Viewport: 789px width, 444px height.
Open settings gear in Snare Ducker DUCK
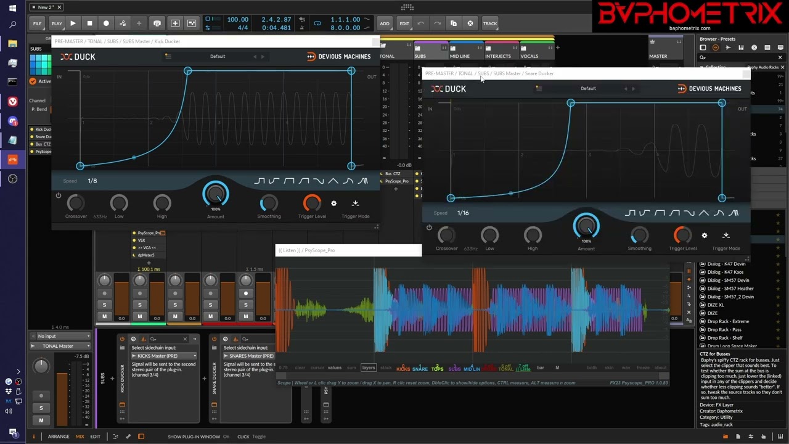click(x=705, y=236)
